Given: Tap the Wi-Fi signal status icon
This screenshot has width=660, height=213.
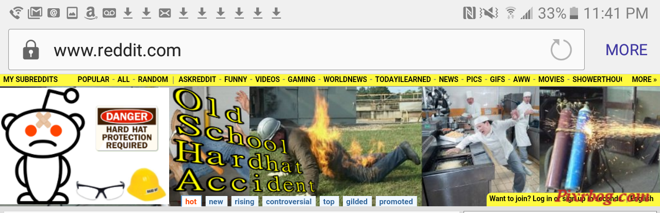Looking at the screenshot, I should pos(510,13).
